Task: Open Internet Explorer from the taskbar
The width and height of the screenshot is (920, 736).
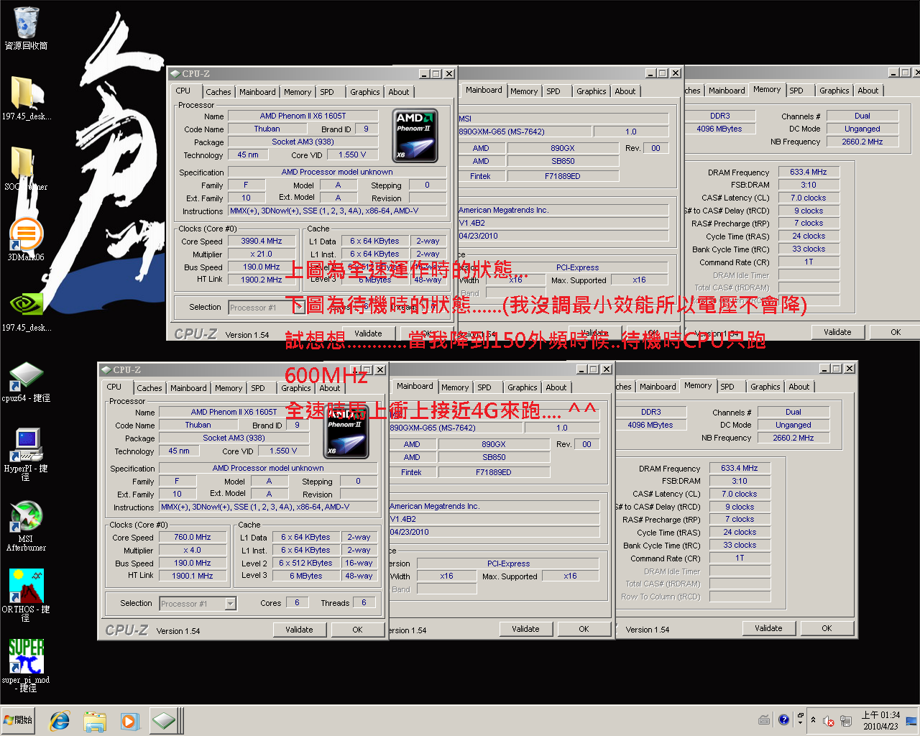Action: click(x=60, y=720)
